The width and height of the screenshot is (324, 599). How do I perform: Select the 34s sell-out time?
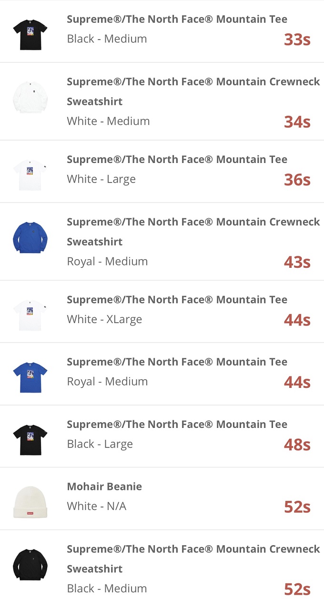pyautogui.click(x=297, y=122)
